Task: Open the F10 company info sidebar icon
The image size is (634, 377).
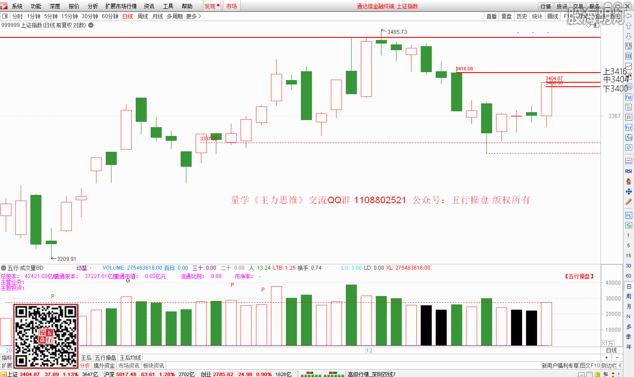Action: tap(629, 97)
